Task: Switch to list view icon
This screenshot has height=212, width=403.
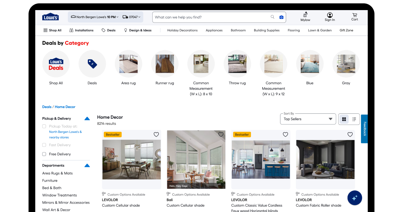Action: click(x=354, y=119)
